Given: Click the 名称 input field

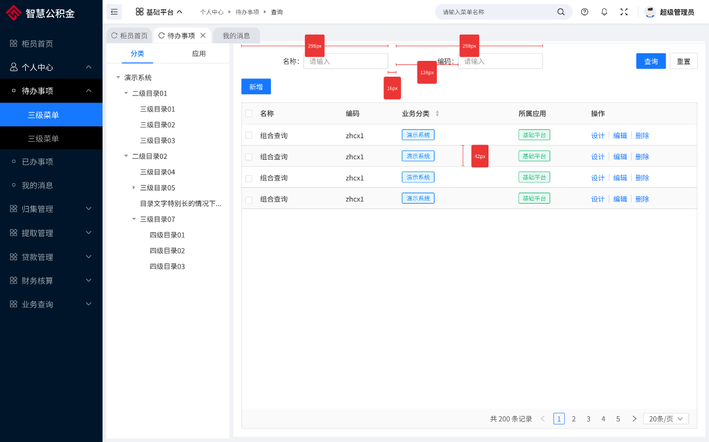Looking at the screenshot, I should (345, 61).
